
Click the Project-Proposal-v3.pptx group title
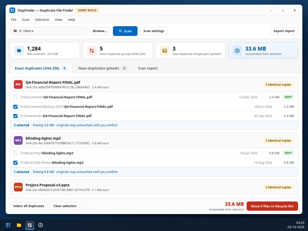pos(48,185)
